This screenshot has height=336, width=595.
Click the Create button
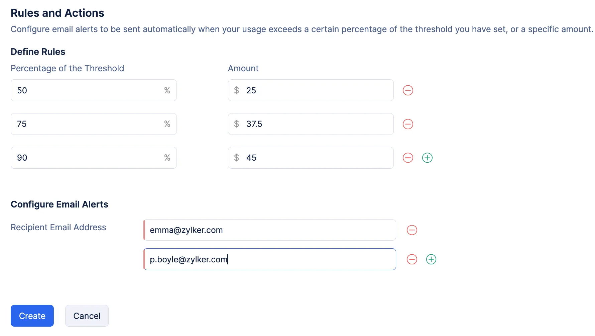click(32, 316)
